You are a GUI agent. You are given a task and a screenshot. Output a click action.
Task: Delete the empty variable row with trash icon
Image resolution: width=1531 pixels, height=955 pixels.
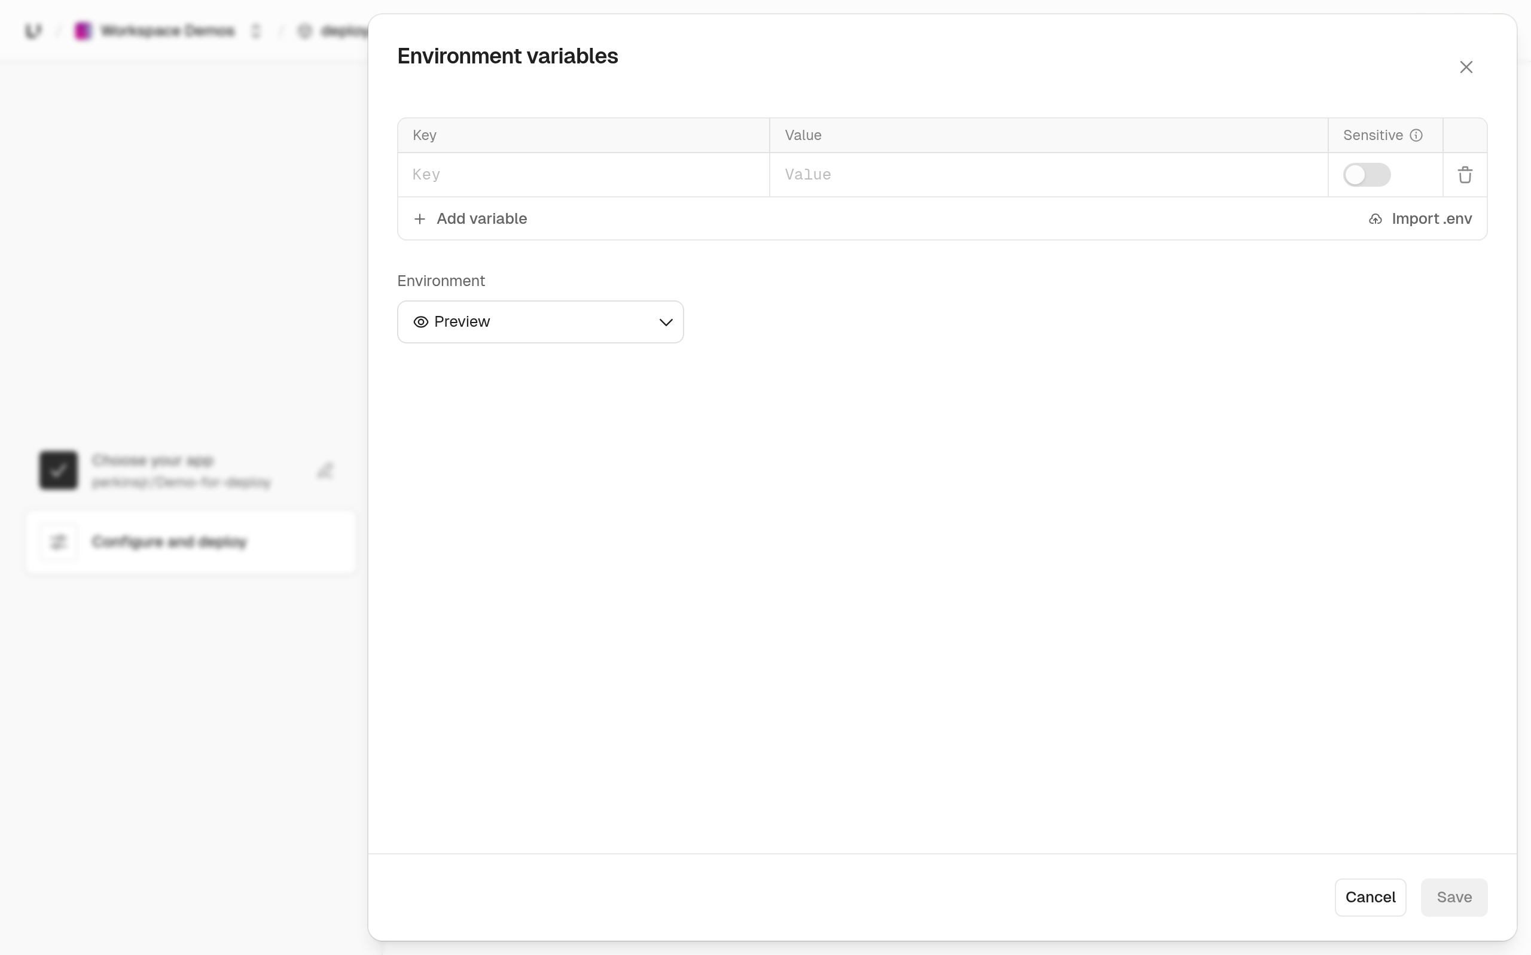point(1465,175)
